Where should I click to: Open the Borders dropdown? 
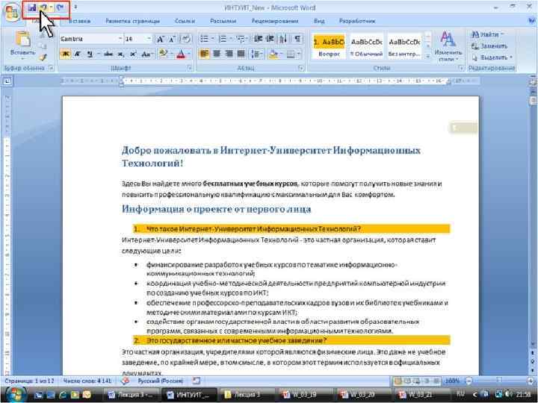299,54
